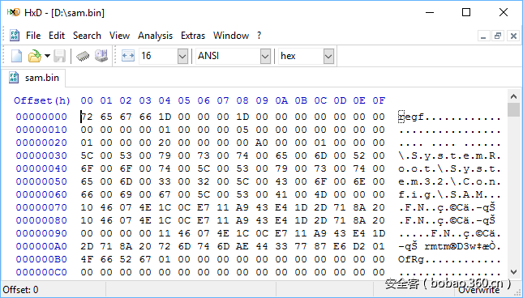Click the Open RAM chip icon
This screenshot has height=298, width=523.
(83, 56)
